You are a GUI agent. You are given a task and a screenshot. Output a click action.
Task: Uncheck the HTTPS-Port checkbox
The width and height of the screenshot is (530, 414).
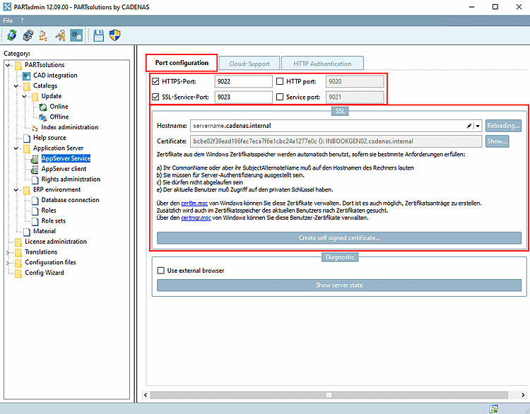155,81
